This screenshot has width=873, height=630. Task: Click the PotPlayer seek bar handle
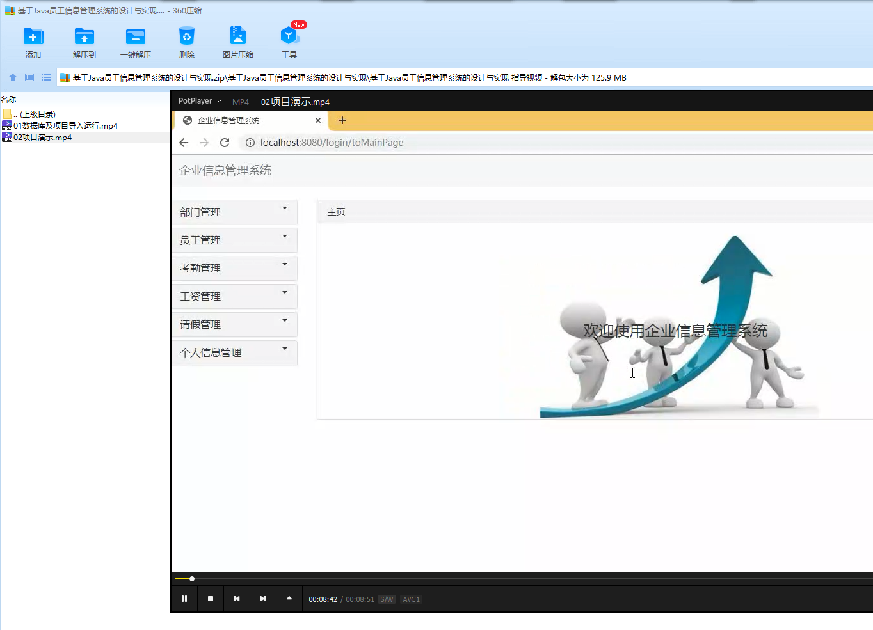click(x=192, y=579)
